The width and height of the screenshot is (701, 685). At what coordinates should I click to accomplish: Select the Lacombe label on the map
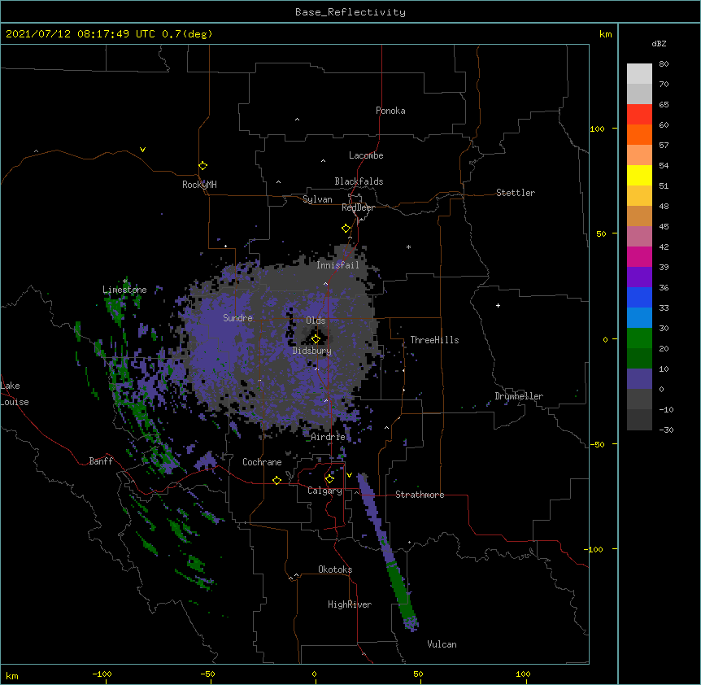366,155
